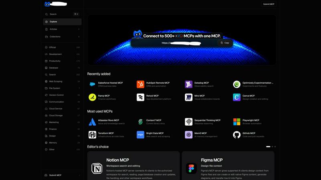This screenshot has height=180, width=321.
Task: Click the Memory category icon
Action: (x=46, y=143)
